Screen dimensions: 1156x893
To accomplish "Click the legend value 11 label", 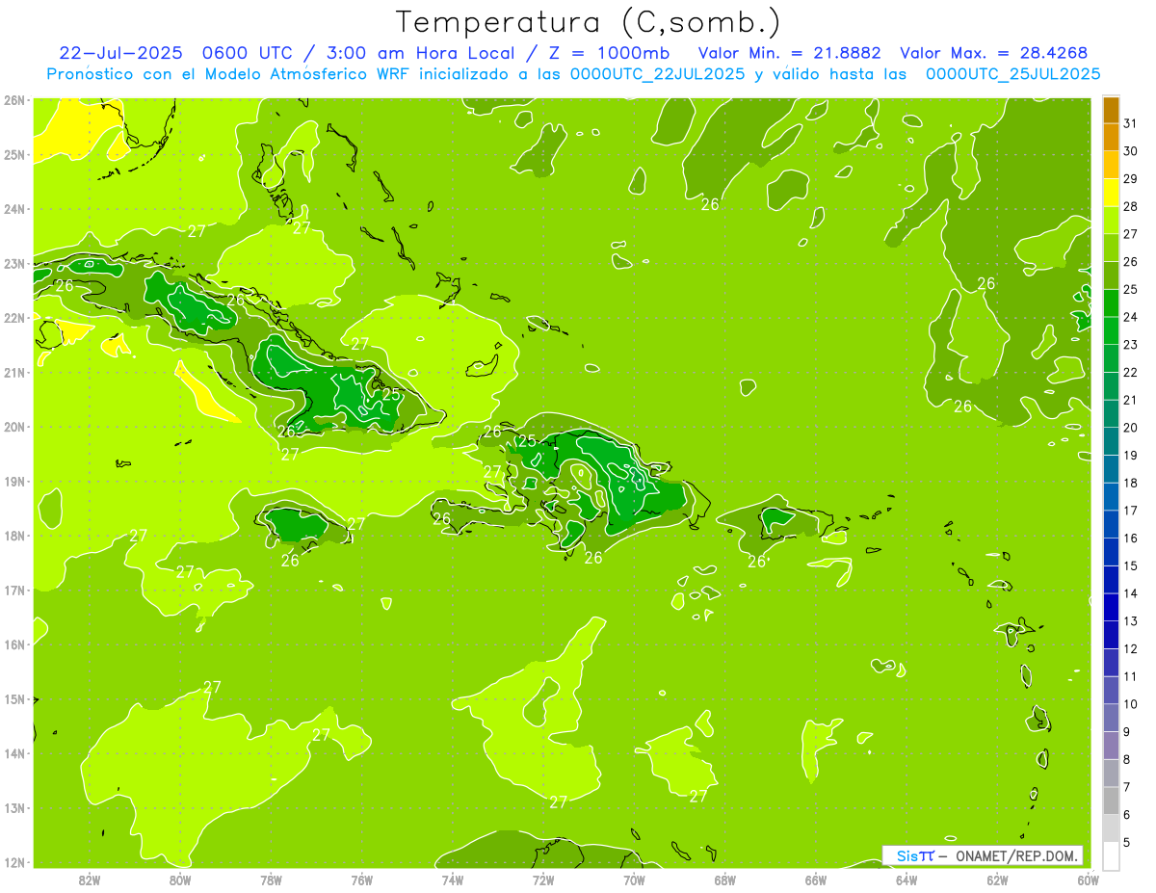I will pyautogui.click(x=1130, y=676).
